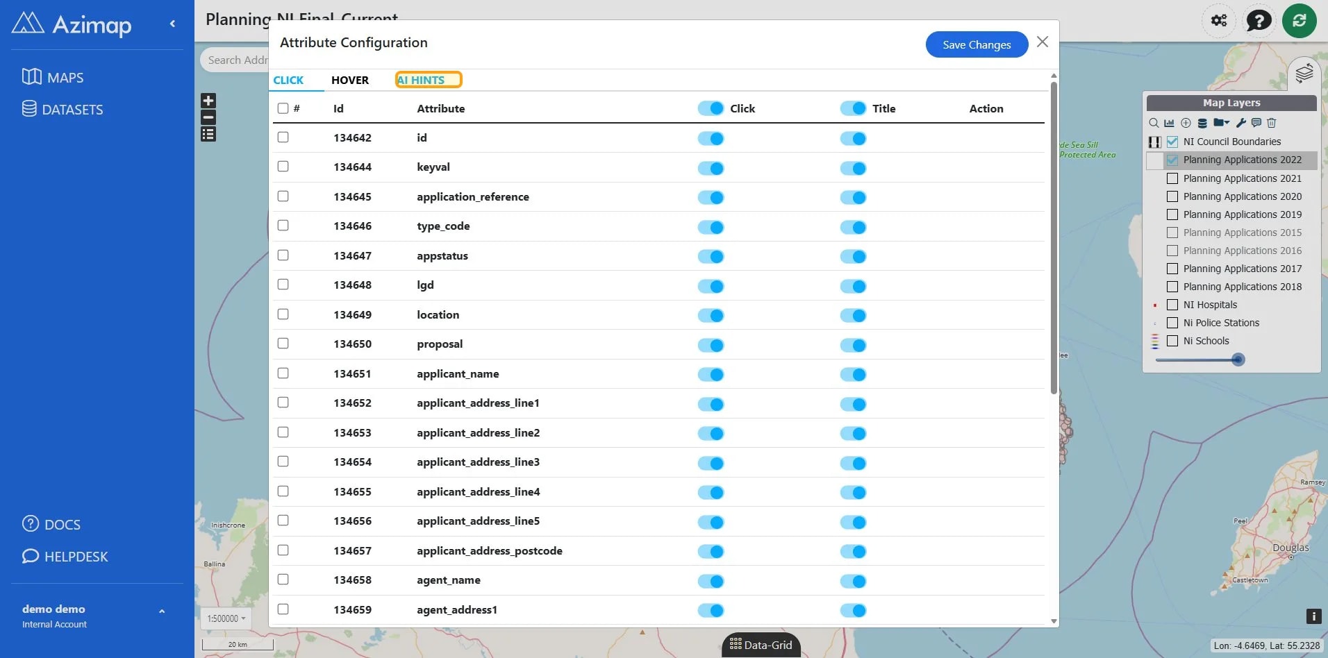Adjust the layer opacity slider handle
The image size is (1328, 658).
pyautogui.click(x=1238, y=360)
